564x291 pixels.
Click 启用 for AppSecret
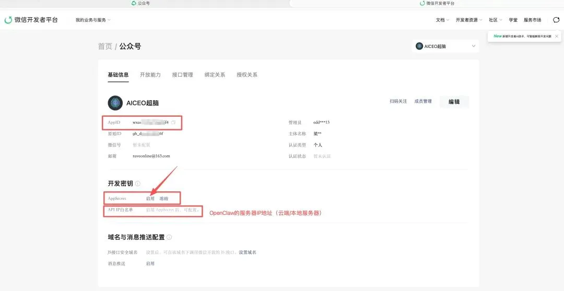(x=150, y=199)
